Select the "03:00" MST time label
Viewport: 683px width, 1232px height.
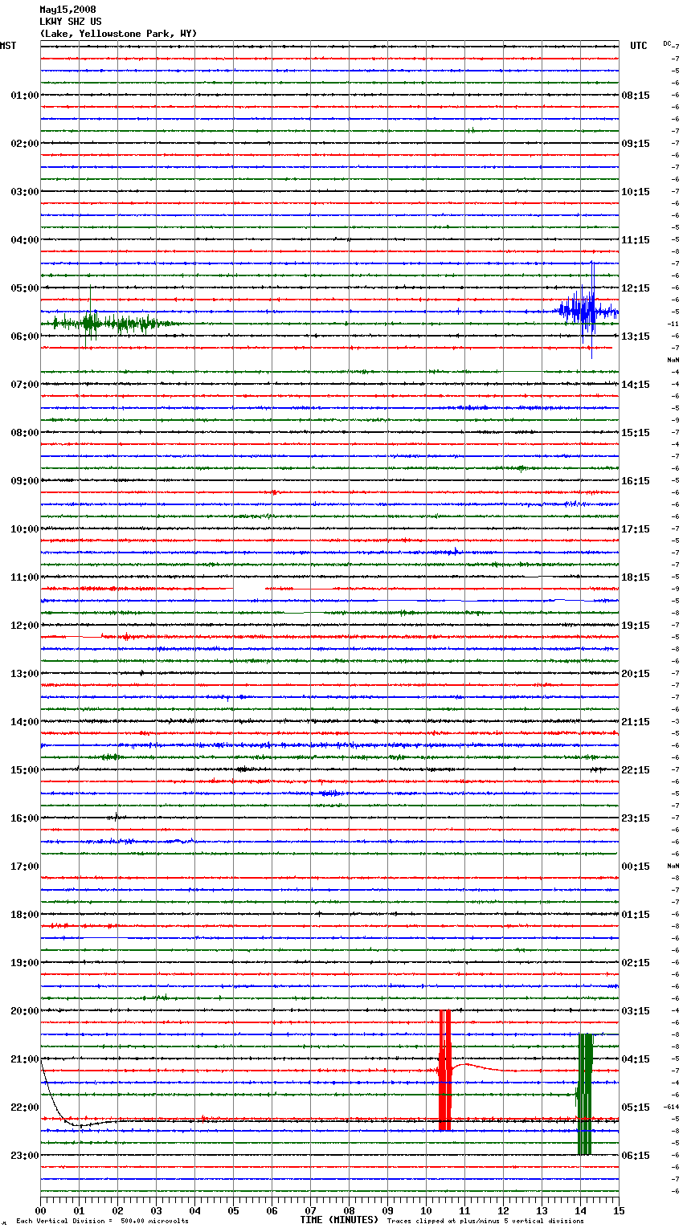(25, 192)
